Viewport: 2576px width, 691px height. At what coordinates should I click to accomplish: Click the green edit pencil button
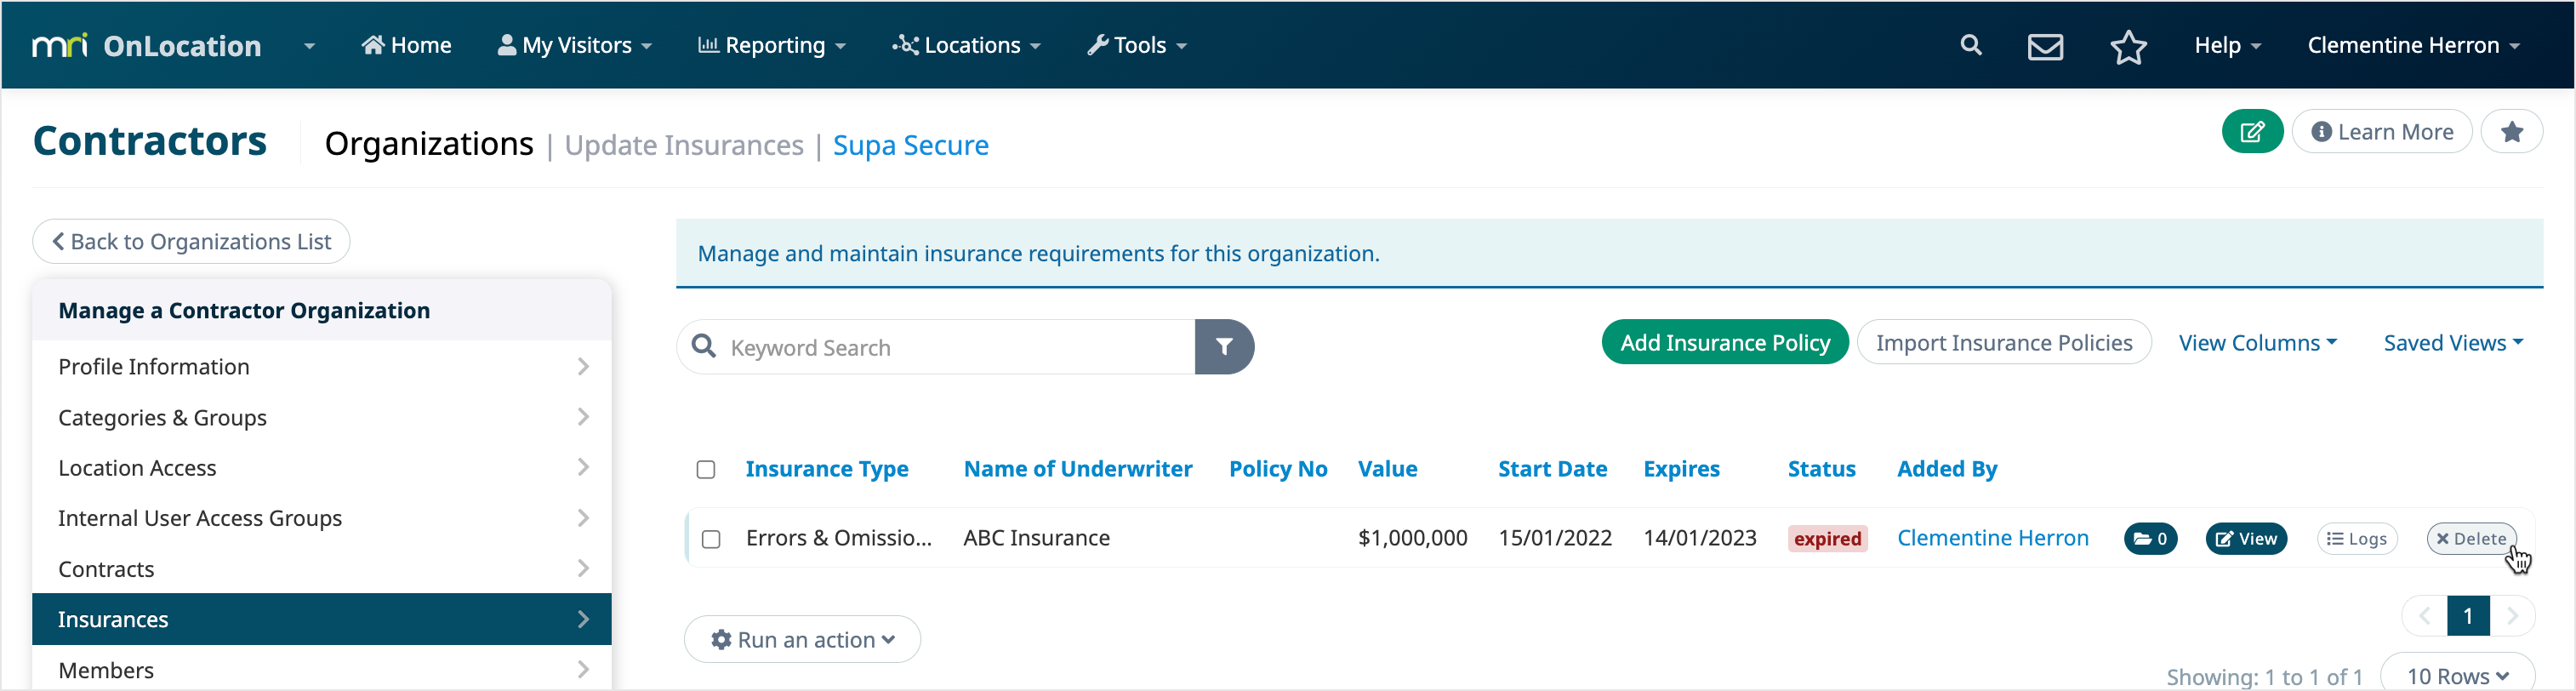pyautogui.click(x=2252, y=131)
